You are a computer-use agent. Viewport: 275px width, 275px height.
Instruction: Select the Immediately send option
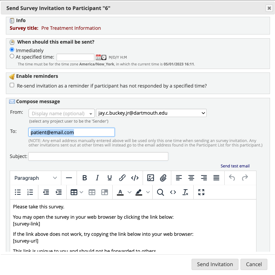coord(11,50)
